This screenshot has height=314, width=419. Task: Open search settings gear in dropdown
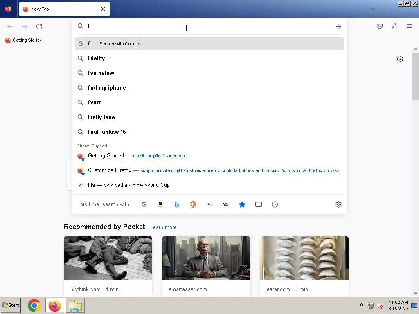tap(338, 204)
